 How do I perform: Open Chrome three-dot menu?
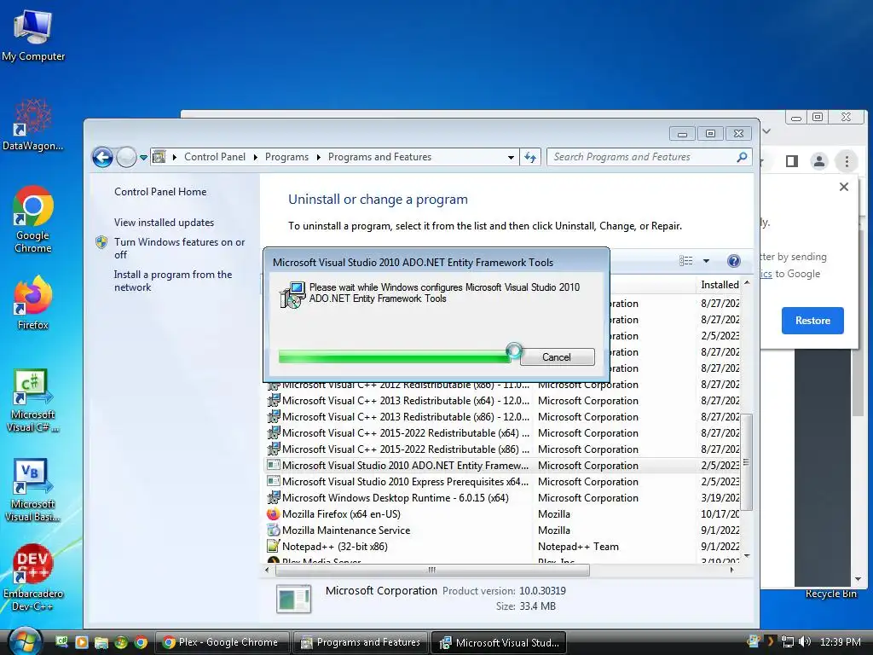coord(847,161)
